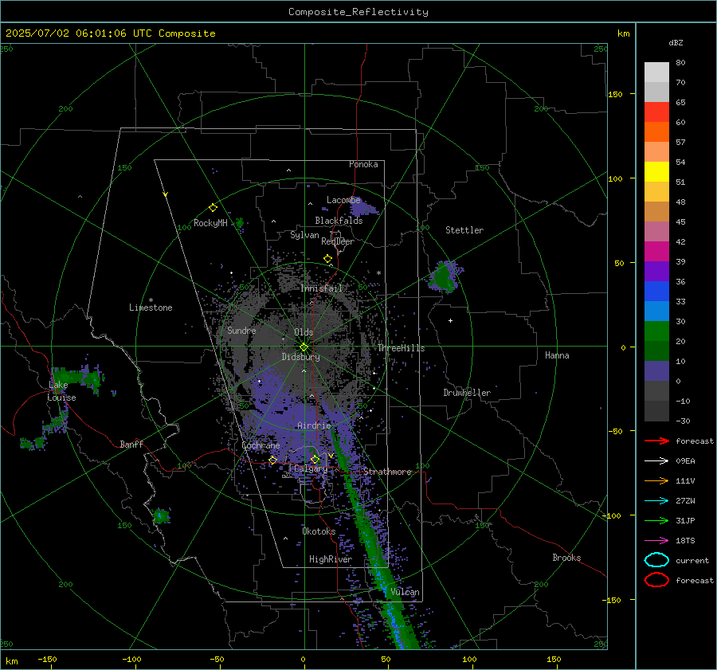Click the ThreeHills town label
The image size is (717, 670).
[x=401, y=348]
